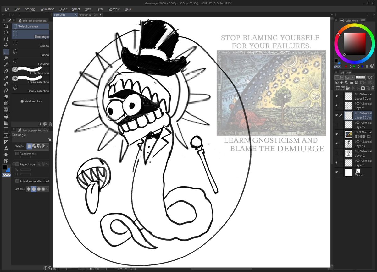Show Layer 2 via its visibility box
Viewport: 377px width, 272px height.
coord(336,153)
